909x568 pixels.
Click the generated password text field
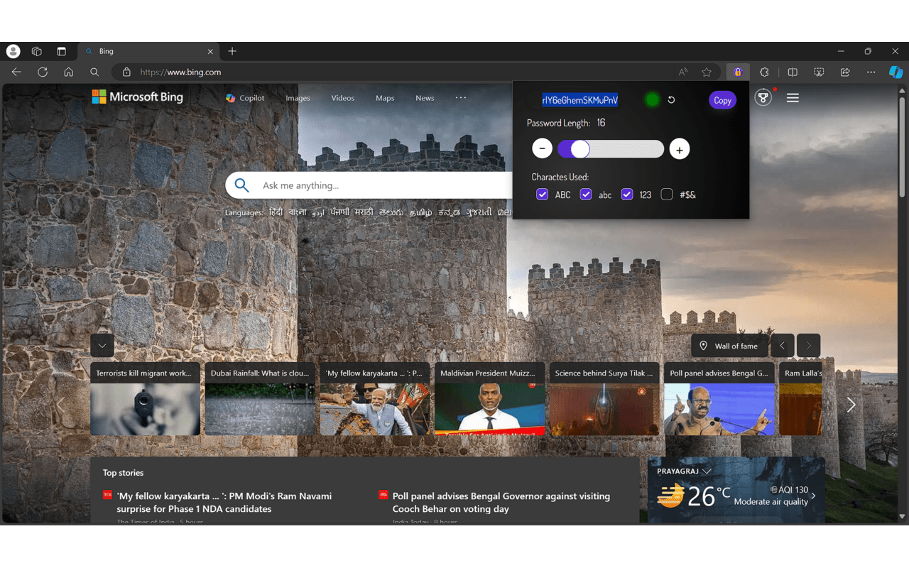coord(579,100)
